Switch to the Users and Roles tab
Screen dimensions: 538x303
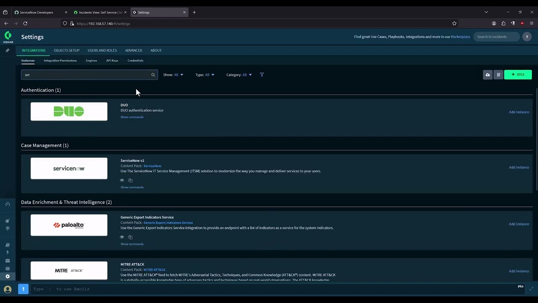pos(102,50)
